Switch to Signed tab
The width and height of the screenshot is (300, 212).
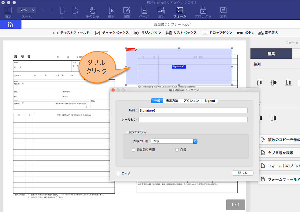click(x=210, y=101)
